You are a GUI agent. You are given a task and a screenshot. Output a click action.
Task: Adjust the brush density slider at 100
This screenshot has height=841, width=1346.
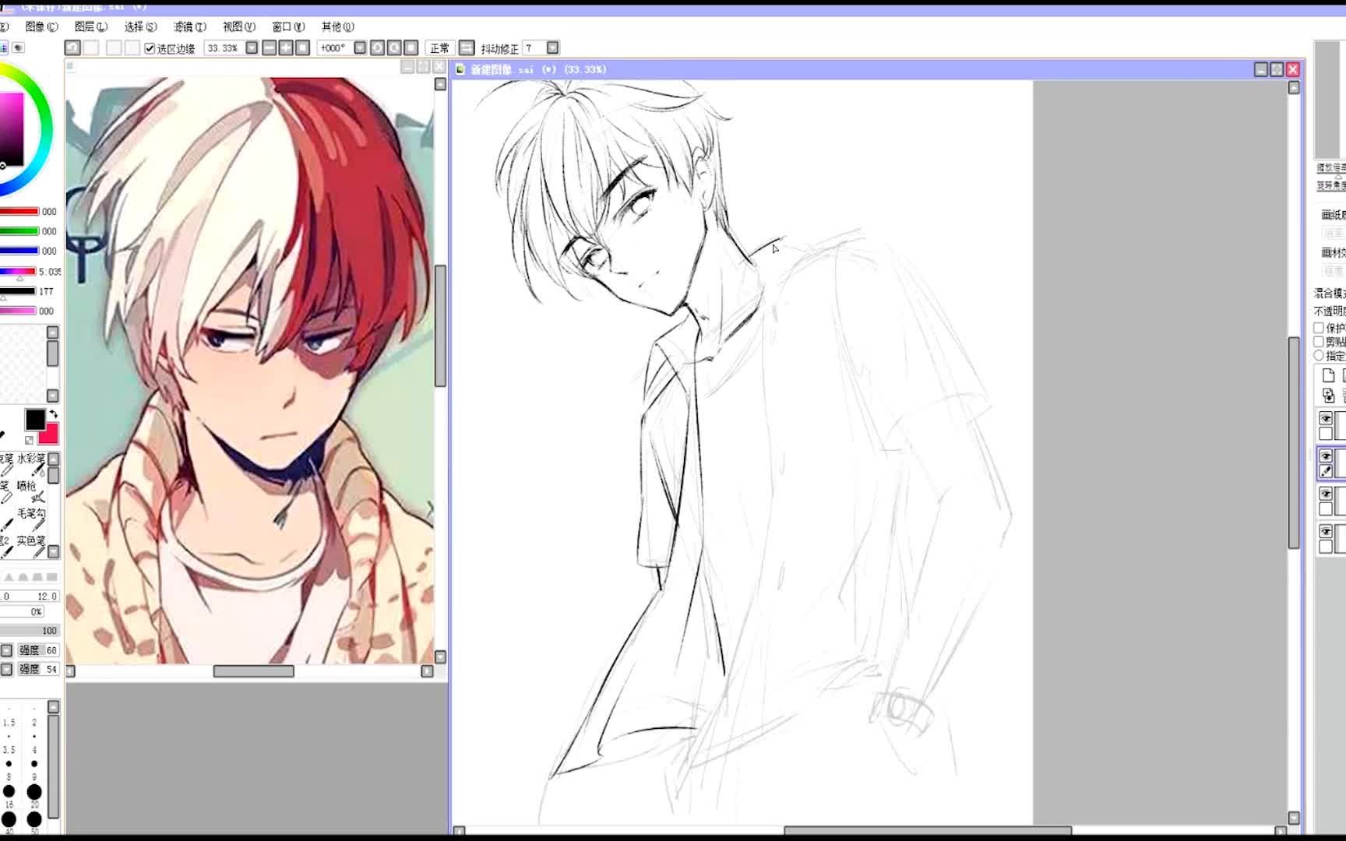point(30,631)
